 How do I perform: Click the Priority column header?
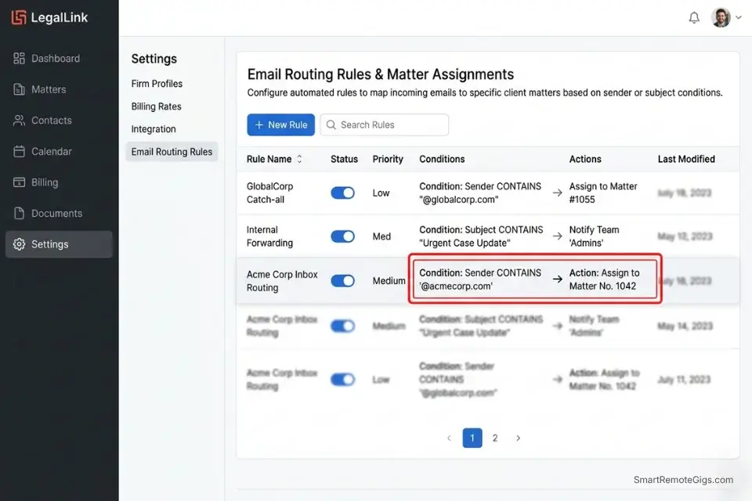coord(388,159)
